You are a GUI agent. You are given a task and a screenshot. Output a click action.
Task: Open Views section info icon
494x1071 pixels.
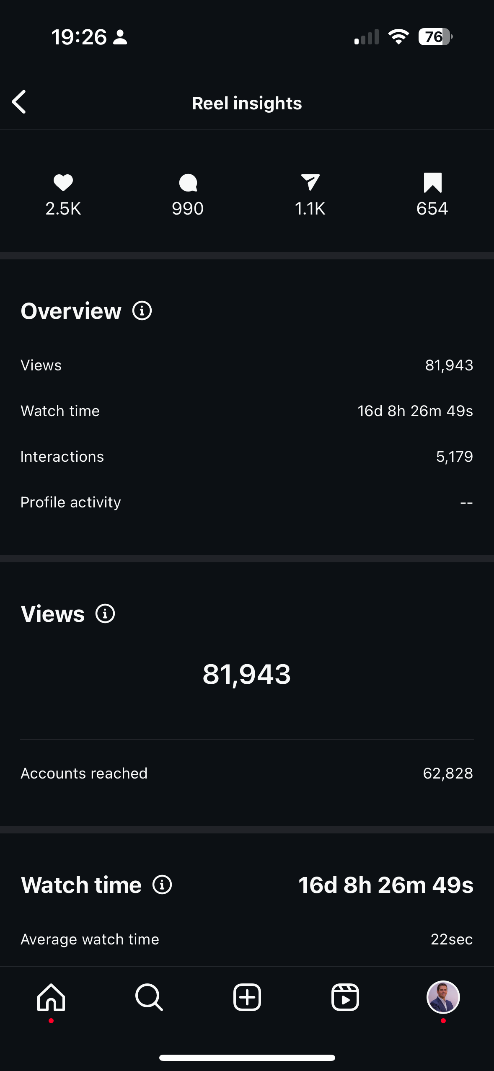point(105,614)
